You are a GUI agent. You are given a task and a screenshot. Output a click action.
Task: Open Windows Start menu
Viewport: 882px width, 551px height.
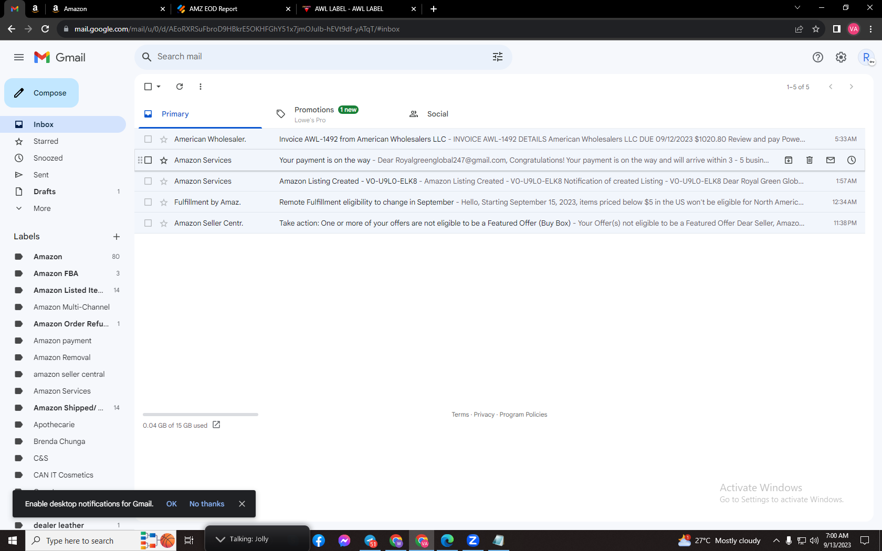click(13, 541)
